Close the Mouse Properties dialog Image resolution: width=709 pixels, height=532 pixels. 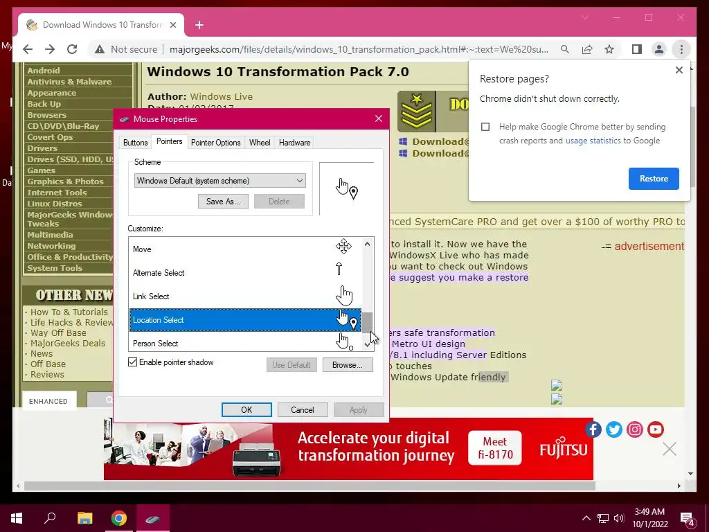pos(379,118)
